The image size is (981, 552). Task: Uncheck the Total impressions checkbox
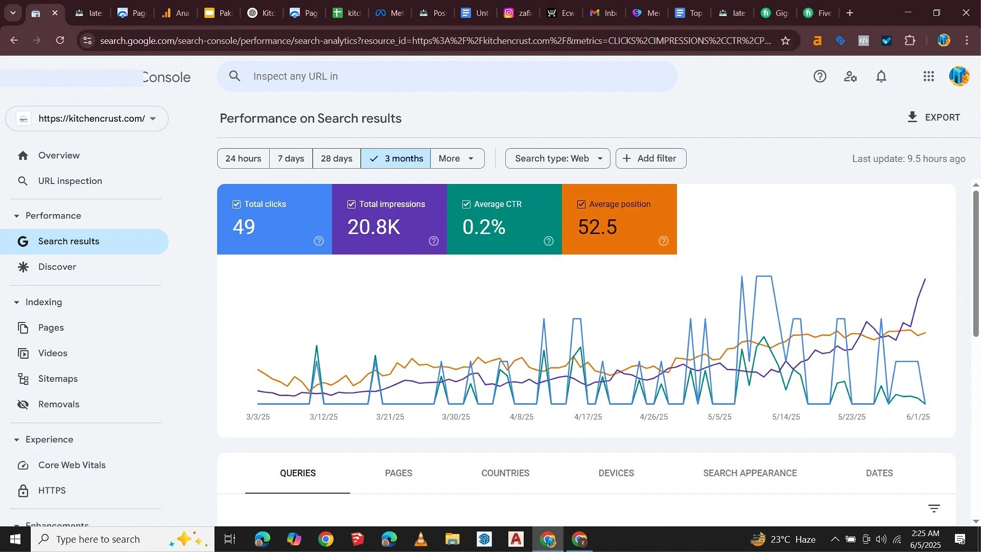(352, 204)
